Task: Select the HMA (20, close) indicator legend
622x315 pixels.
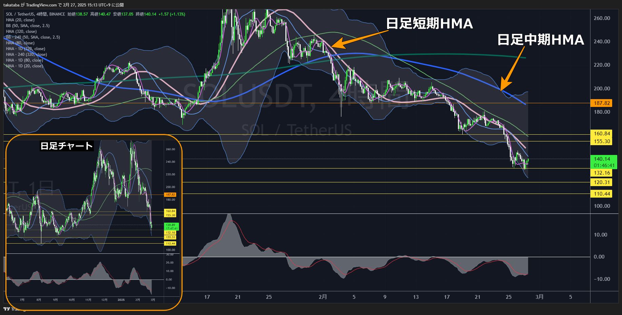Action: 20,20
